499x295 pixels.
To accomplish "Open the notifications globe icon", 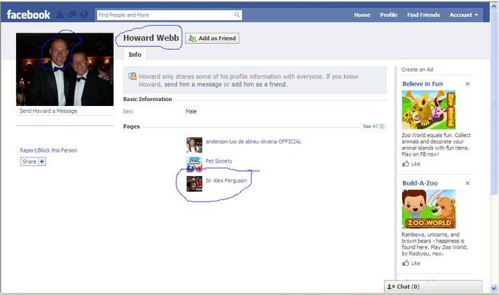I will (x=84, y=15).
